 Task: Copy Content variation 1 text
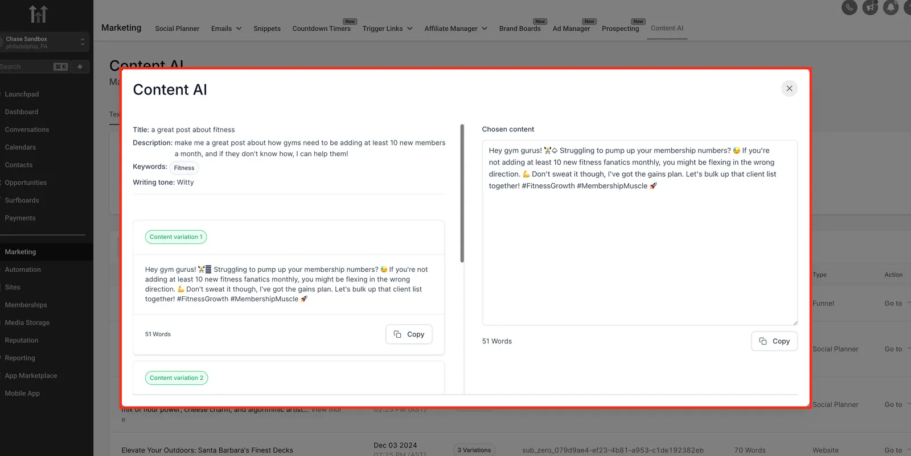click(409, 334)
